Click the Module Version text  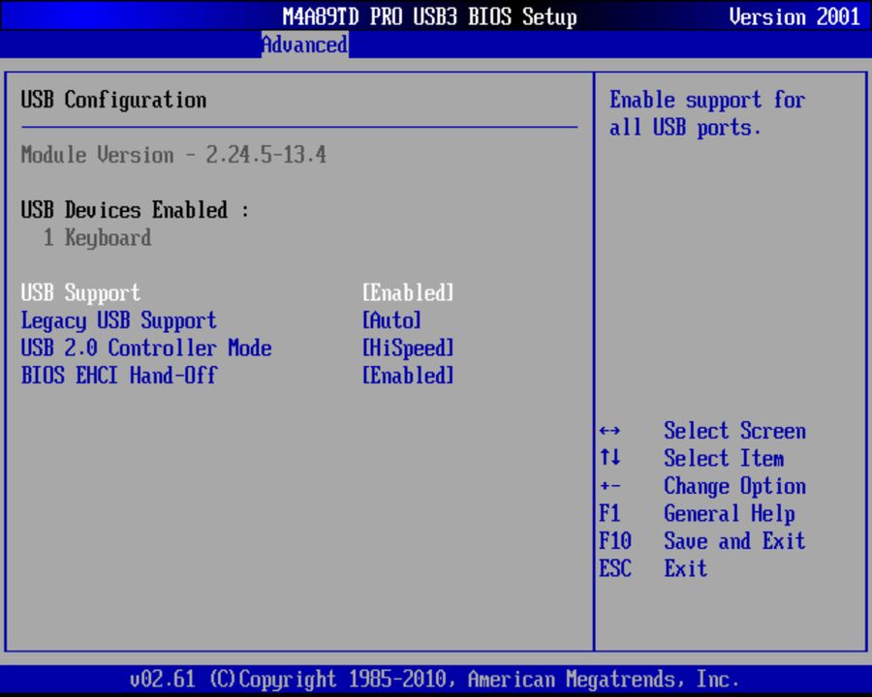point(172,155)
